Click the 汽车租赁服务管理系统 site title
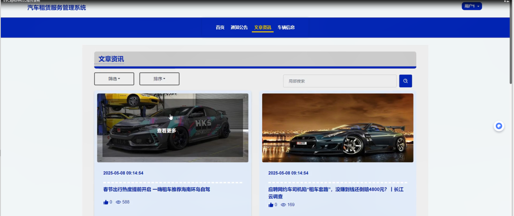 (x=57, y=8)
